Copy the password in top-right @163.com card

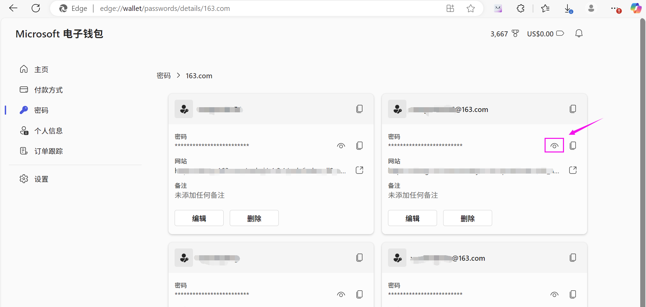pyautogui.click(x=573, y=146)
